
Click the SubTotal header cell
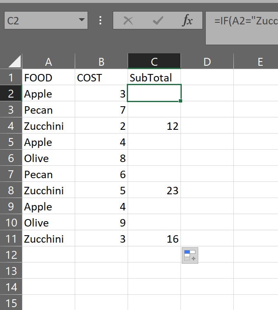154,78
